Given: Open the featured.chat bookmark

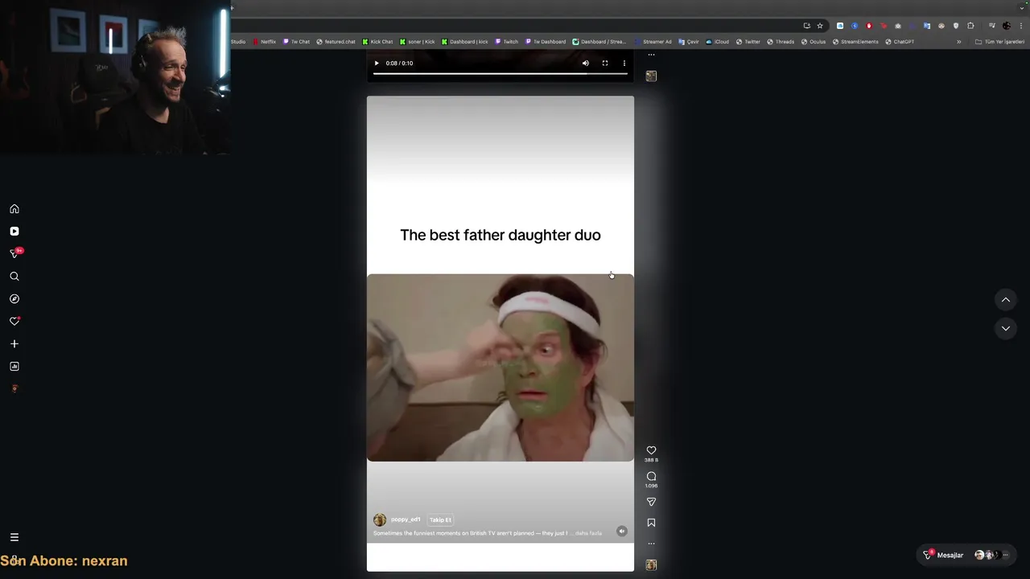Looking at the screenshot, I should click(x=336, y=42).
